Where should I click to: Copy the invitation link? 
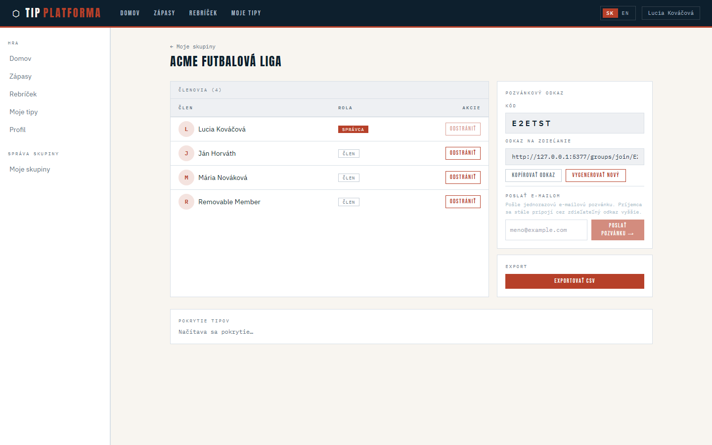click(533, 175)
